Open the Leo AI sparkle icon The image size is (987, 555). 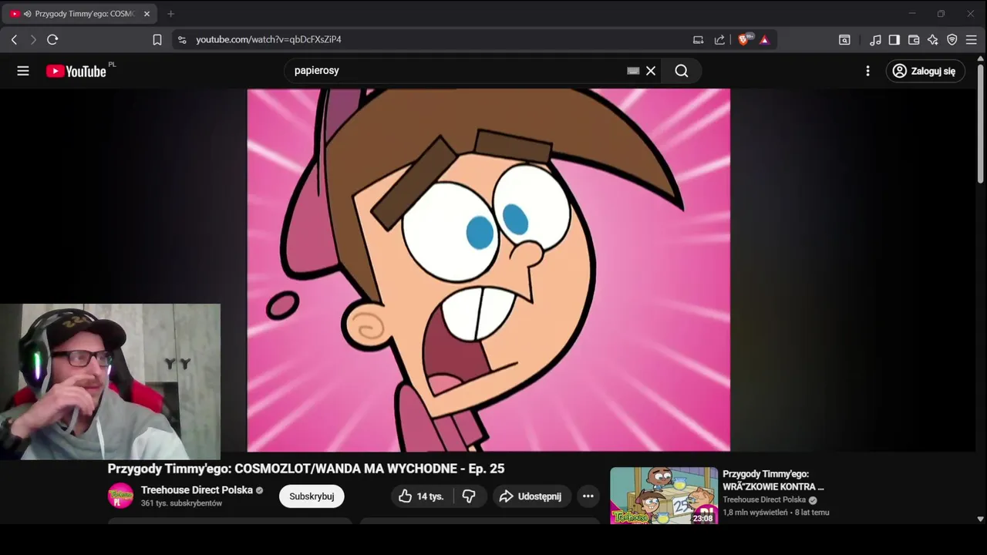click(933, 39)
